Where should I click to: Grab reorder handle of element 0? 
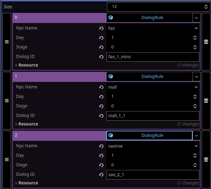[x=7, y=42]
